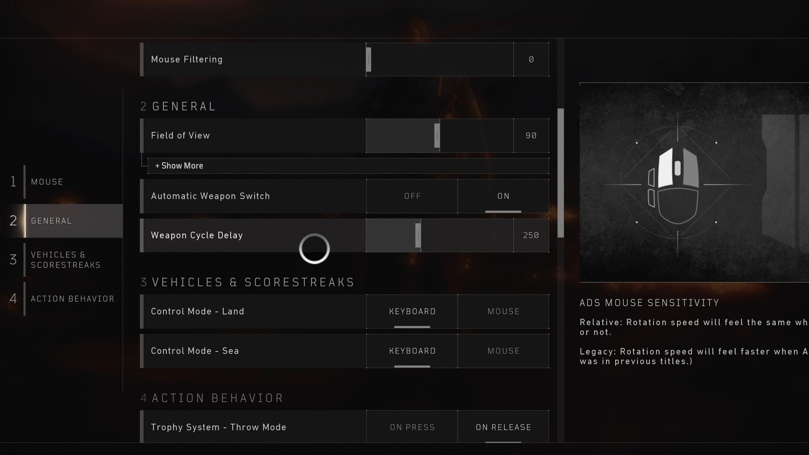This screenshot has width=809, height=455.
Task: Click the Weapon Cycle Delay slider handle
Action: point(418,236)
